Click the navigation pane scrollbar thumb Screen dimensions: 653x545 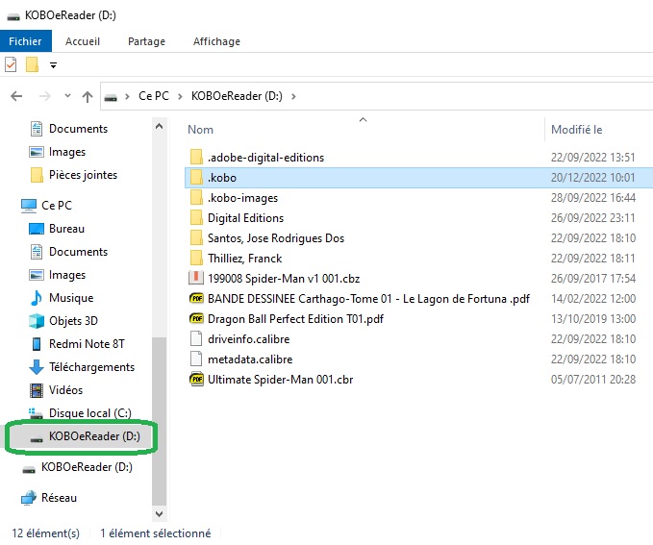pos(159,421)
